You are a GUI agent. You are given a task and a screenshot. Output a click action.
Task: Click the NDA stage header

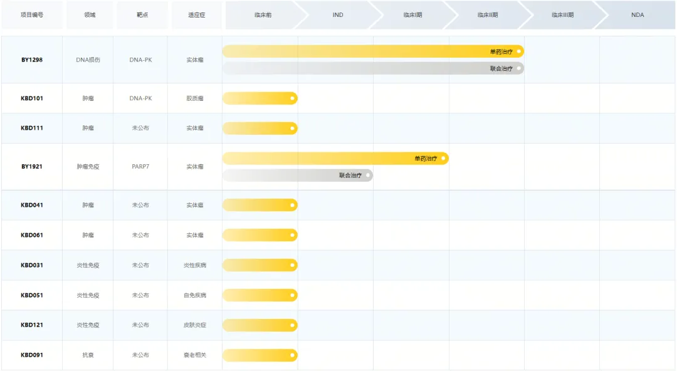point(638,15)
